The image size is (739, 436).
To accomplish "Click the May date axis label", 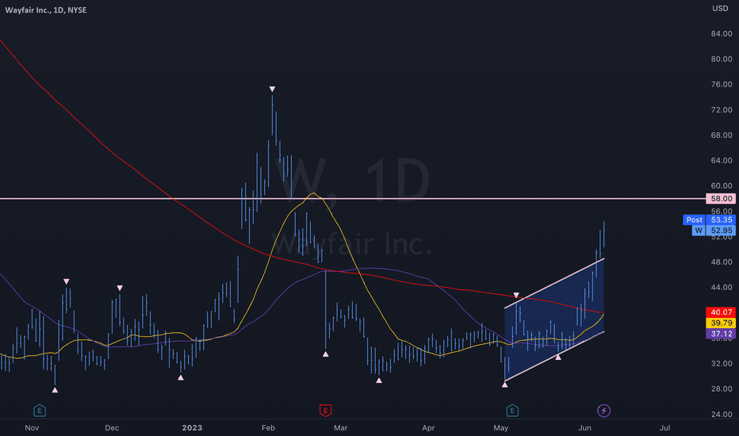I will click(501, 428).
